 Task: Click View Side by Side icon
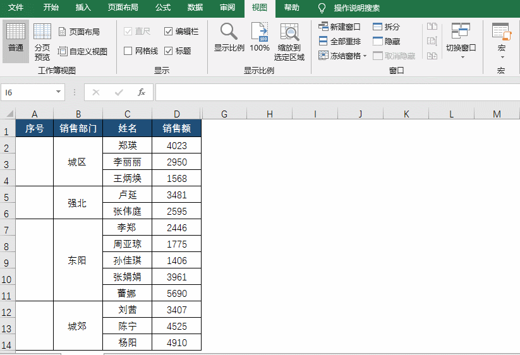pos(432,27)
